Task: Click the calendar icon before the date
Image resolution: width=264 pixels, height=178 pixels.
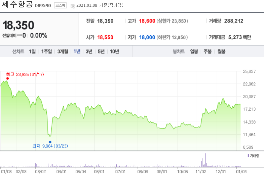Action: click(73, 6)
